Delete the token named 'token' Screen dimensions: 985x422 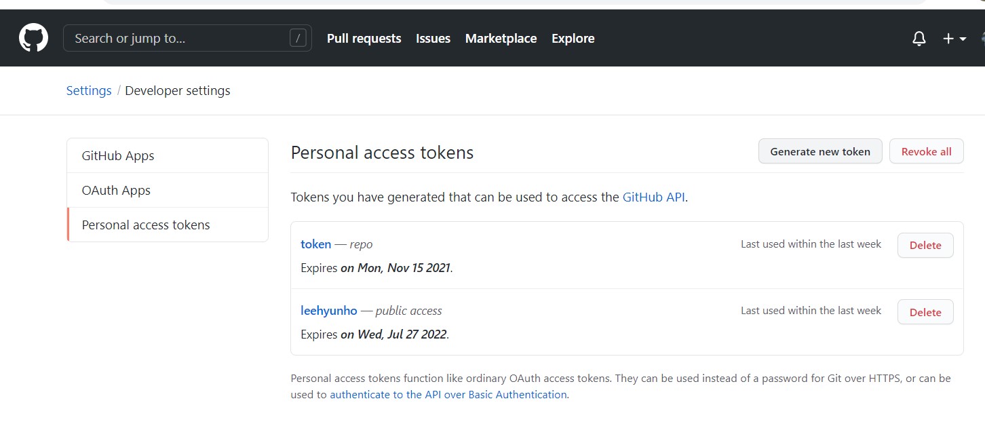click(925, 245)
